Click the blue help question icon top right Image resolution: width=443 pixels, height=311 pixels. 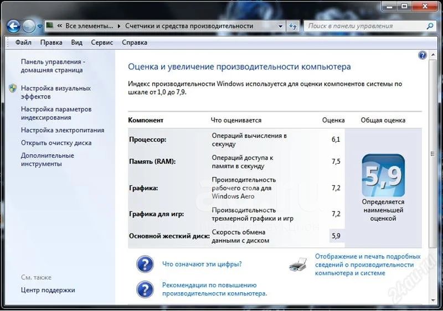coord(422,55)
